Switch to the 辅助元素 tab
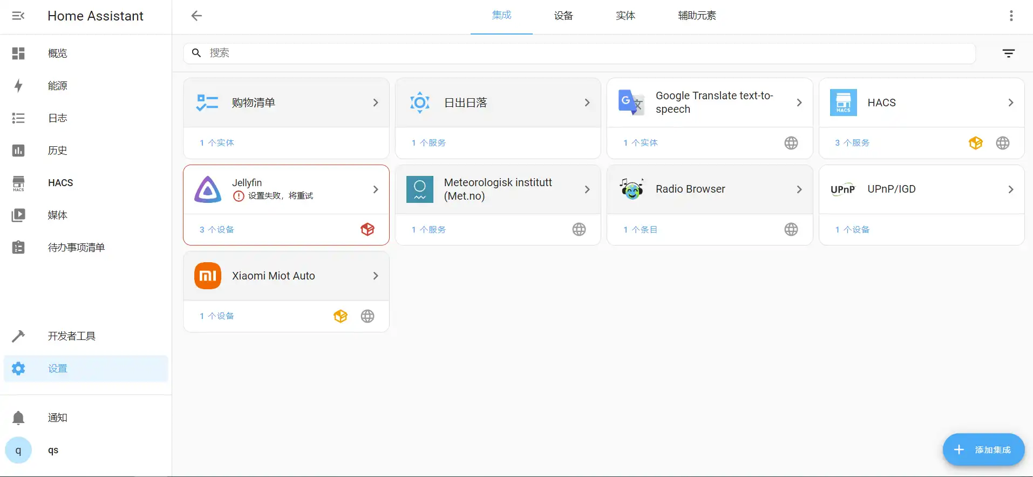 [x=697, y=16]
